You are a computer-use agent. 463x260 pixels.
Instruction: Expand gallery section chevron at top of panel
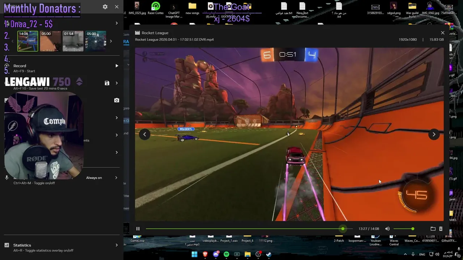116,23
